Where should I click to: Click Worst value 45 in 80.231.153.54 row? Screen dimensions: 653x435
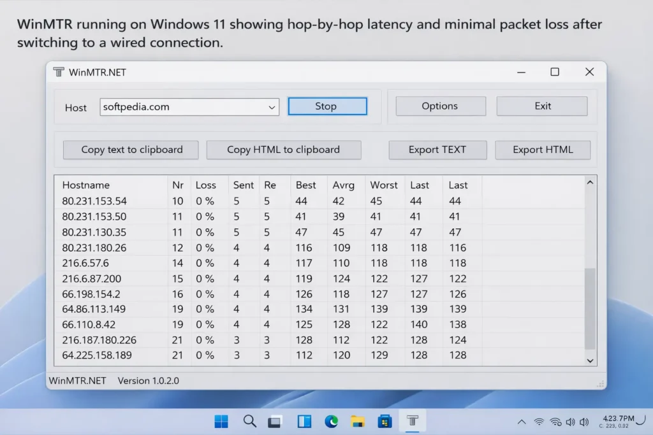coord(376,201)
